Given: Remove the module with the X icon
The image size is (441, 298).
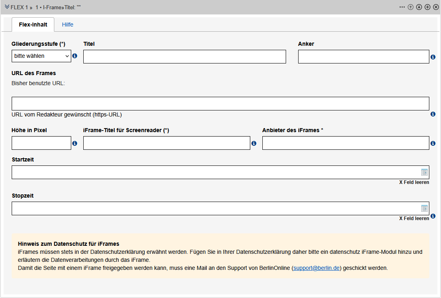Looking at the screenshot, I should pyautogui.click(x=436, y=7).
